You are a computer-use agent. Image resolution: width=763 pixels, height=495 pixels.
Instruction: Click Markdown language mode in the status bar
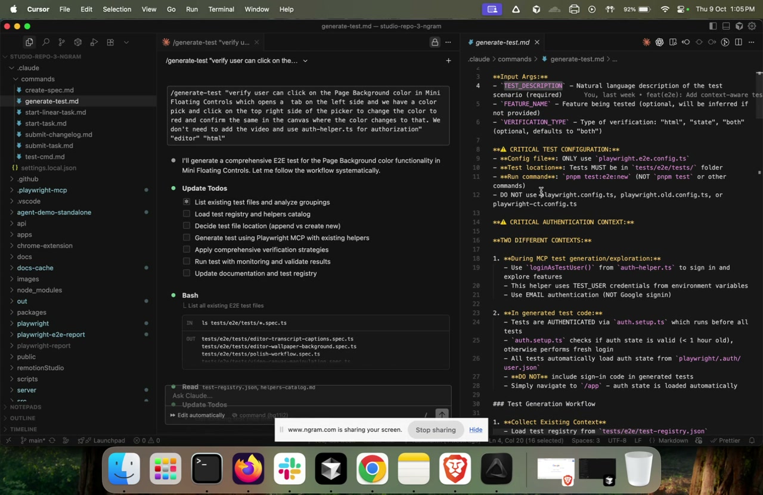pos(672,441)
